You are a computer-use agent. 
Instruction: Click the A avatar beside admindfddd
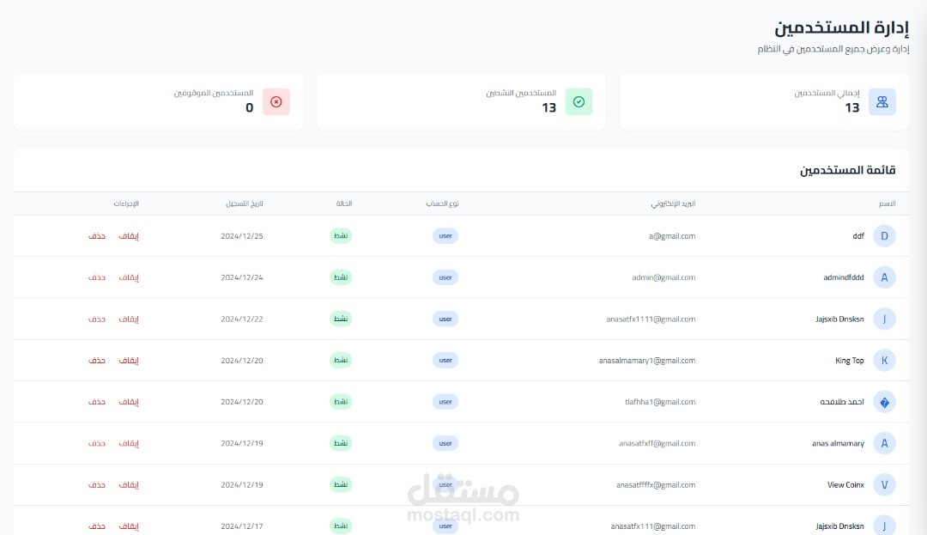(884, 277)
